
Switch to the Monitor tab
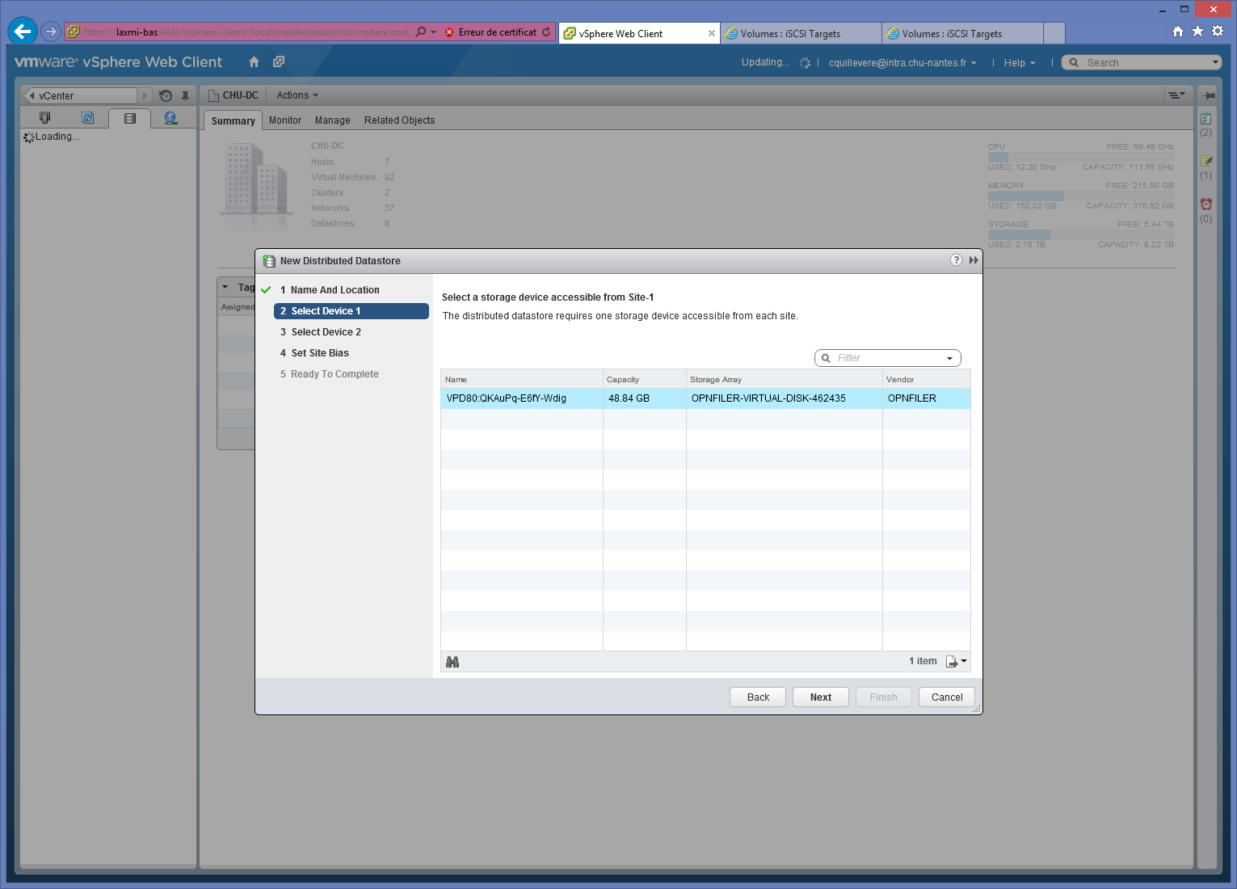click(x=284, y=120)
